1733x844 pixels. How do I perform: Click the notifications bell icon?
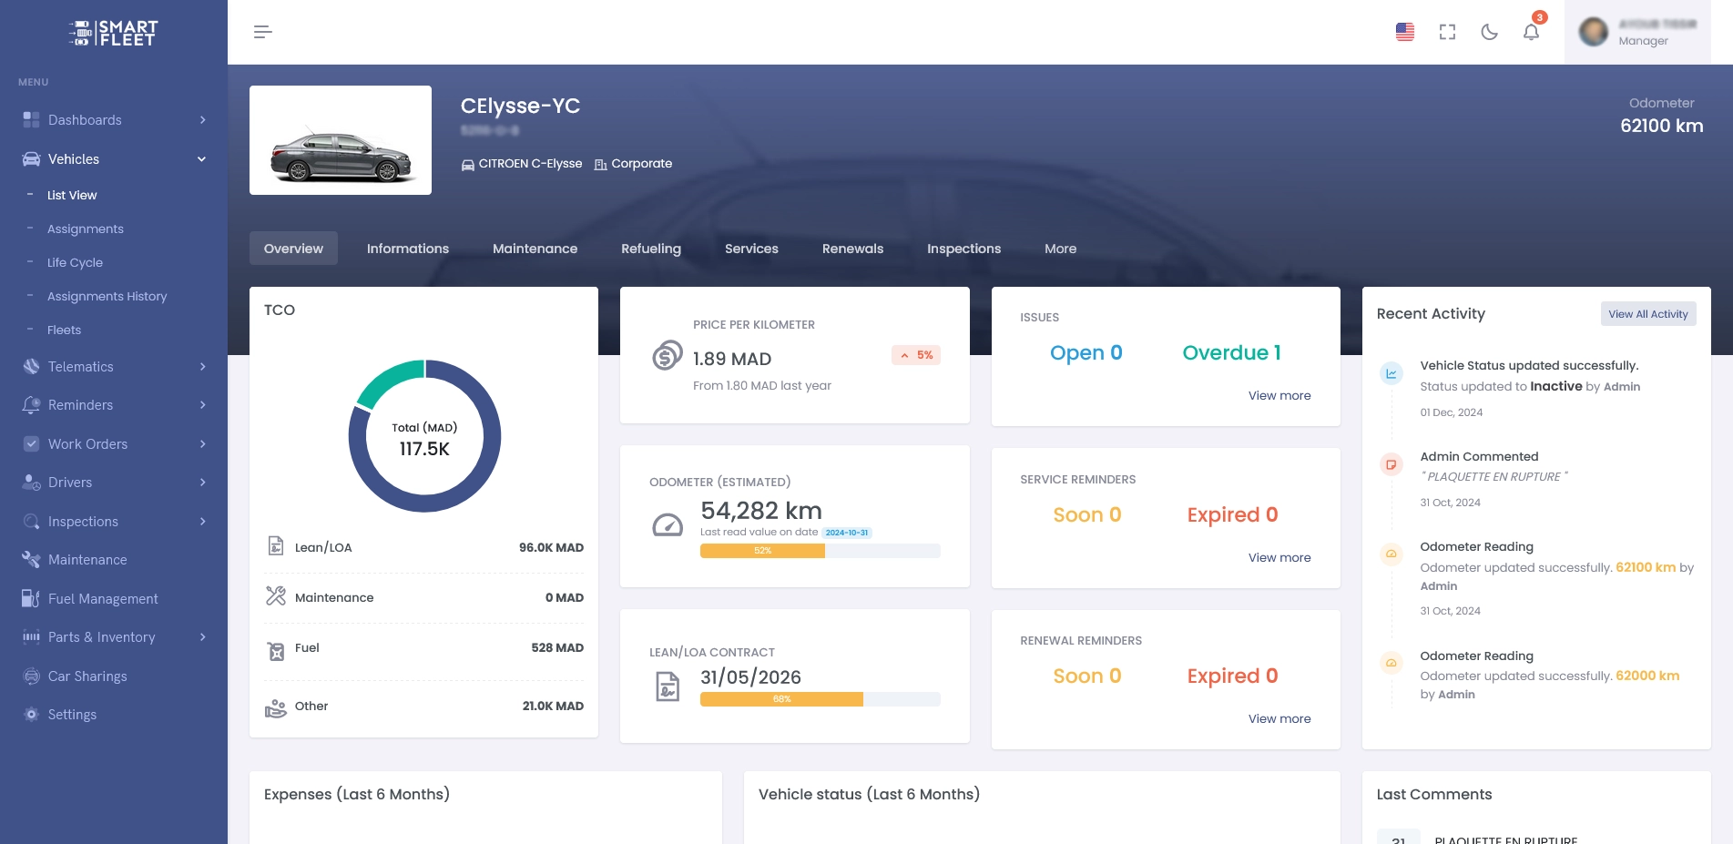1531,32
